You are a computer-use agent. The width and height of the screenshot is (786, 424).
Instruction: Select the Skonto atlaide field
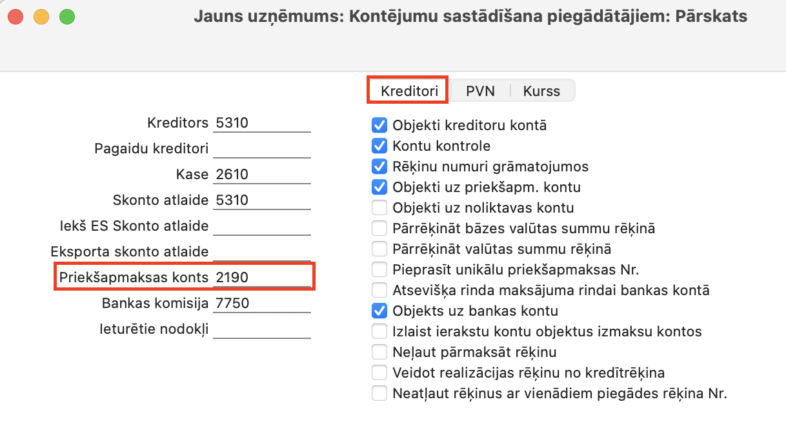(261, 200)
